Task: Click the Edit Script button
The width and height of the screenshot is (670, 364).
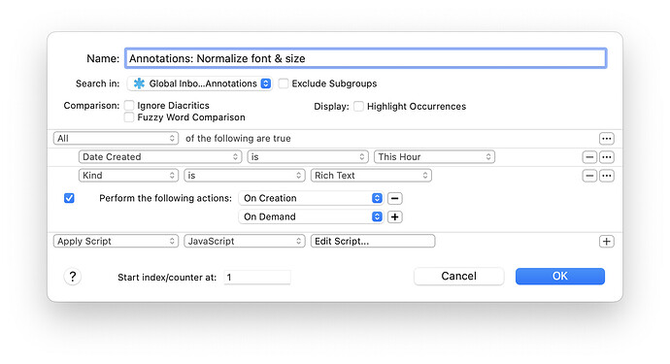Action: coord(373,241)
